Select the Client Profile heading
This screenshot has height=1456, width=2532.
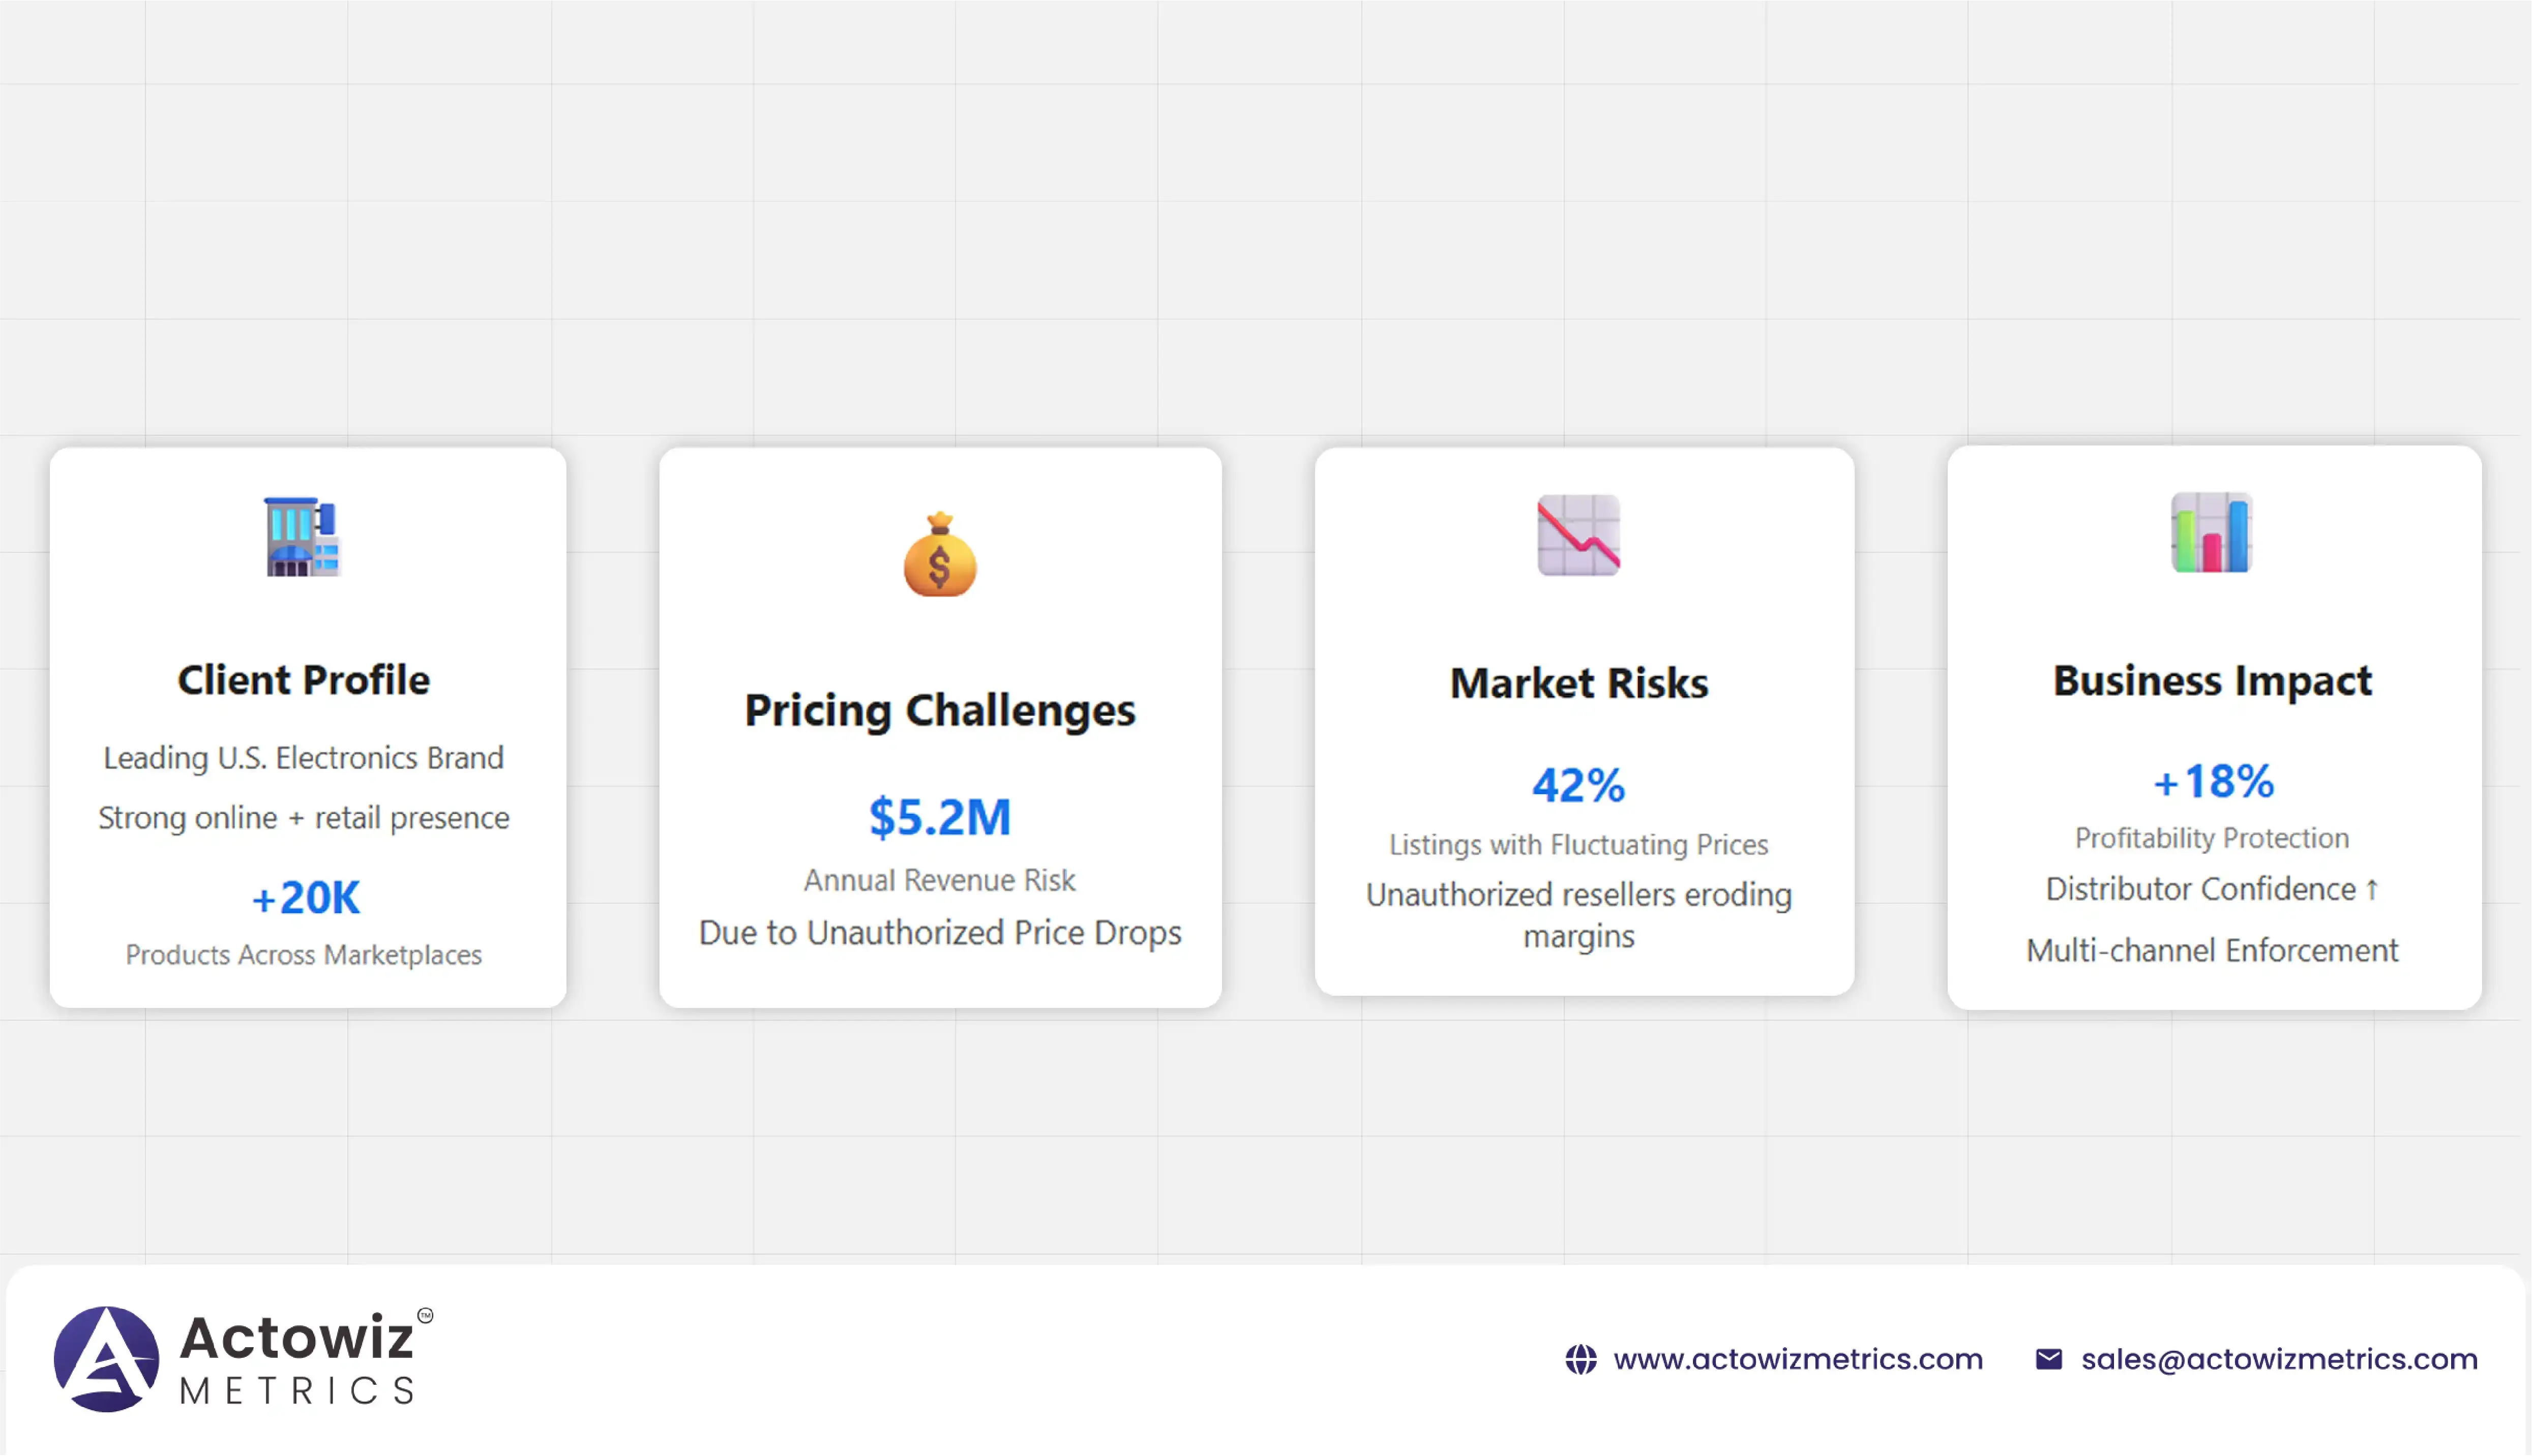tap(304, 680)
